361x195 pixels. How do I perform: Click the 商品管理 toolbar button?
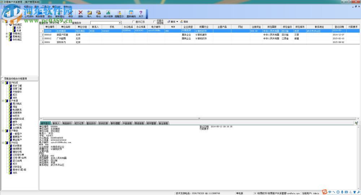(40, 14)
